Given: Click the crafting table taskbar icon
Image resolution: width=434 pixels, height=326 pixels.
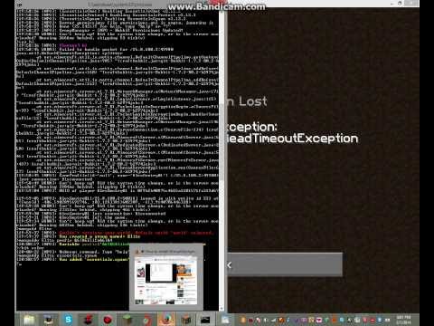Looking at the screenshot, I should (x=185, y=320).
